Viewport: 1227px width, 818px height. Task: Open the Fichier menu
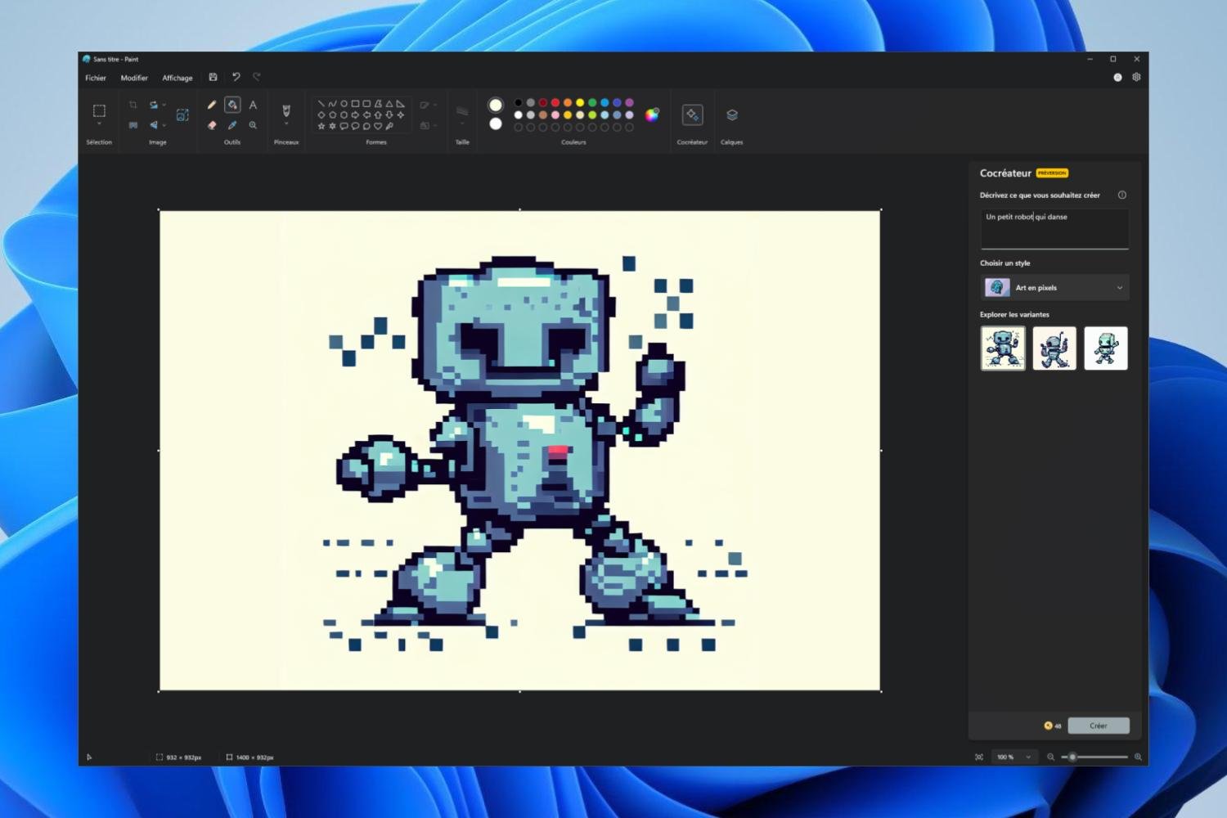tap(96, 78)
